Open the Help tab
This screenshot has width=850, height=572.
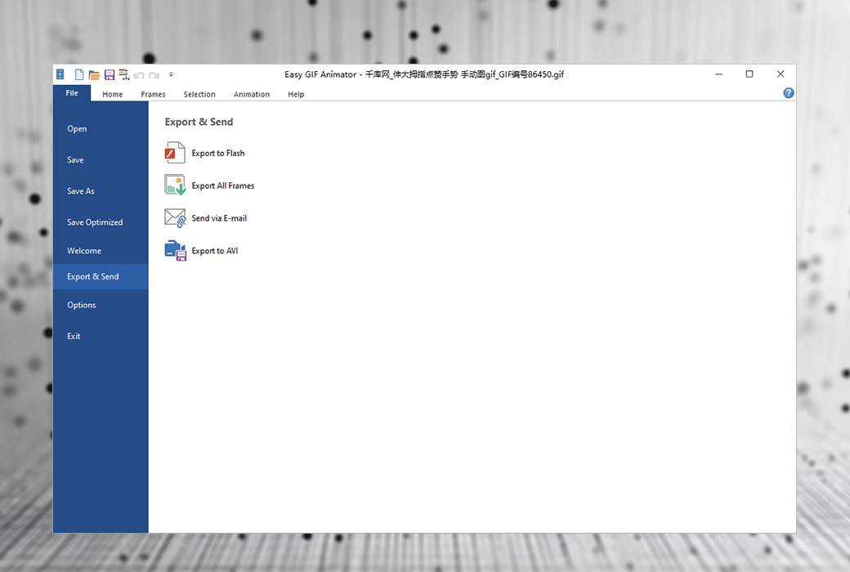coord(296,94)
